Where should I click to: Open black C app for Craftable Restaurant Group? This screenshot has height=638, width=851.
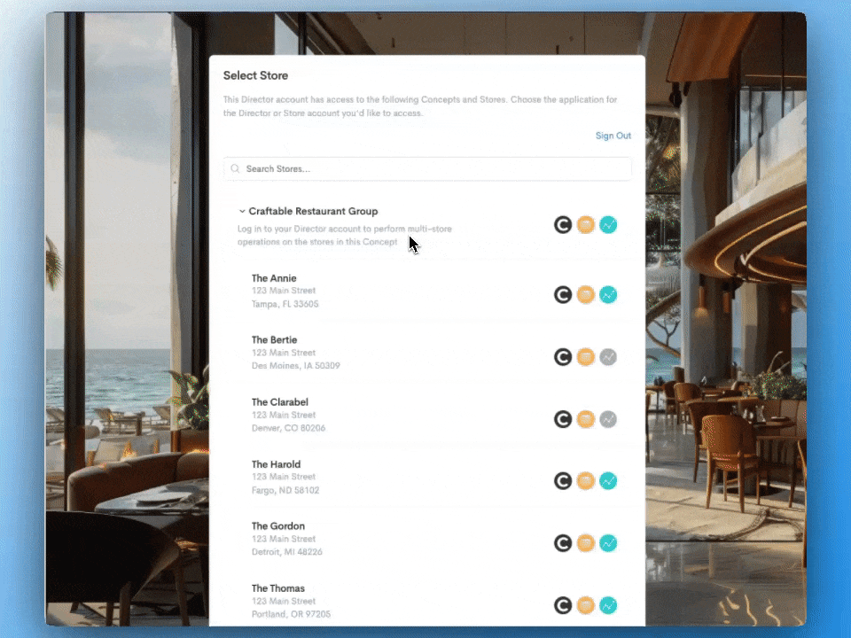563,225
